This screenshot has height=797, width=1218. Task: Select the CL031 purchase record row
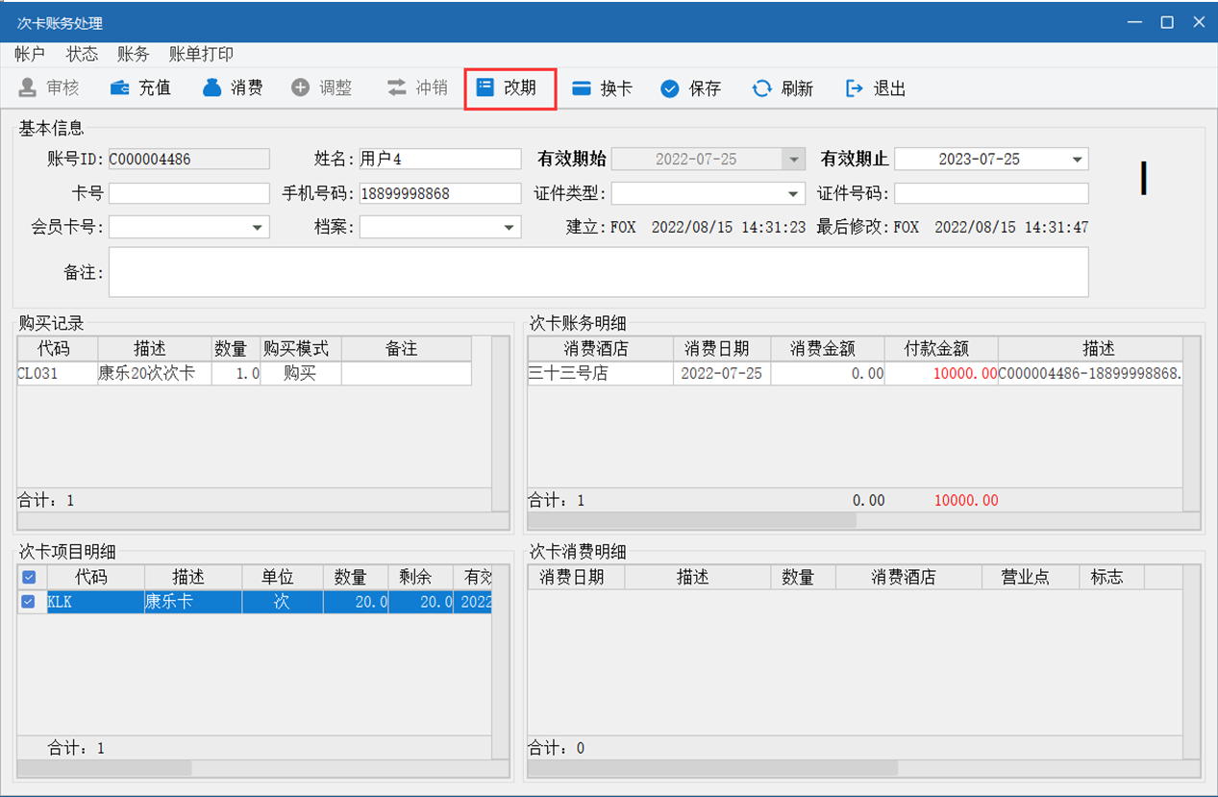click(244, 373)
